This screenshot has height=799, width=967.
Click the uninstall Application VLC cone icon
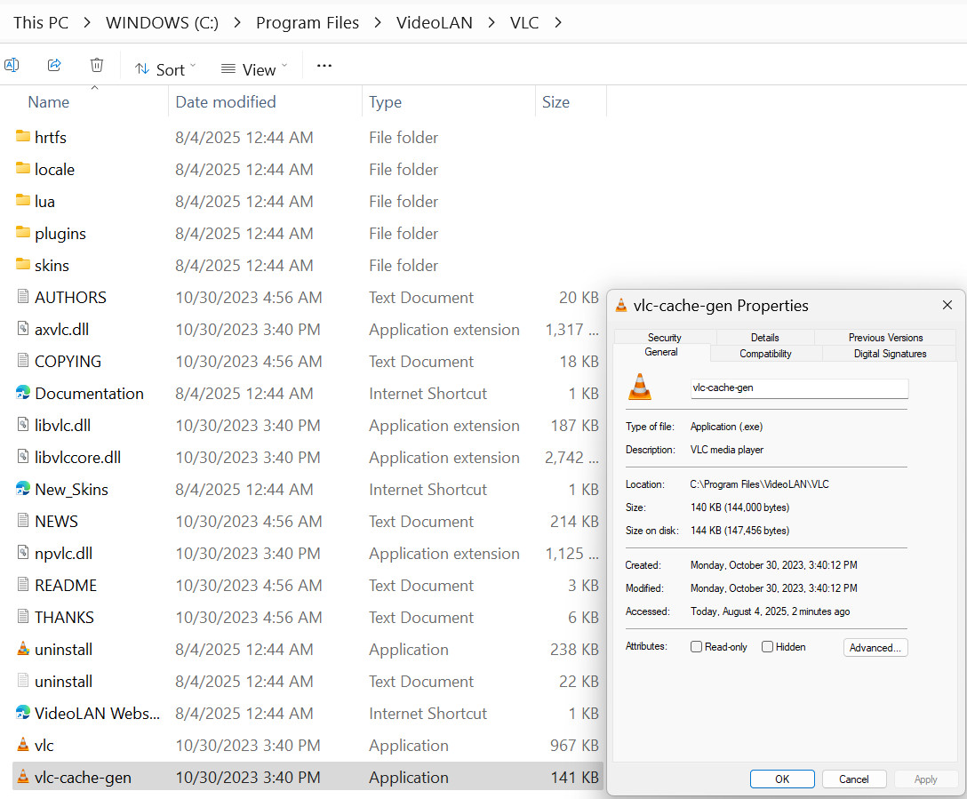(x=23, y=649)
